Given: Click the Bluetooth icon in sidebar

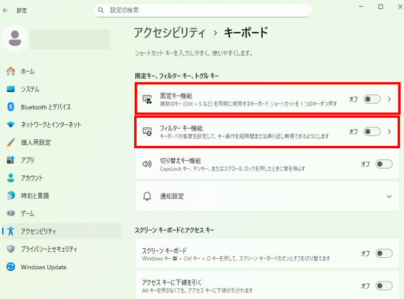Looking at the screenshot, I should [11, 107].
